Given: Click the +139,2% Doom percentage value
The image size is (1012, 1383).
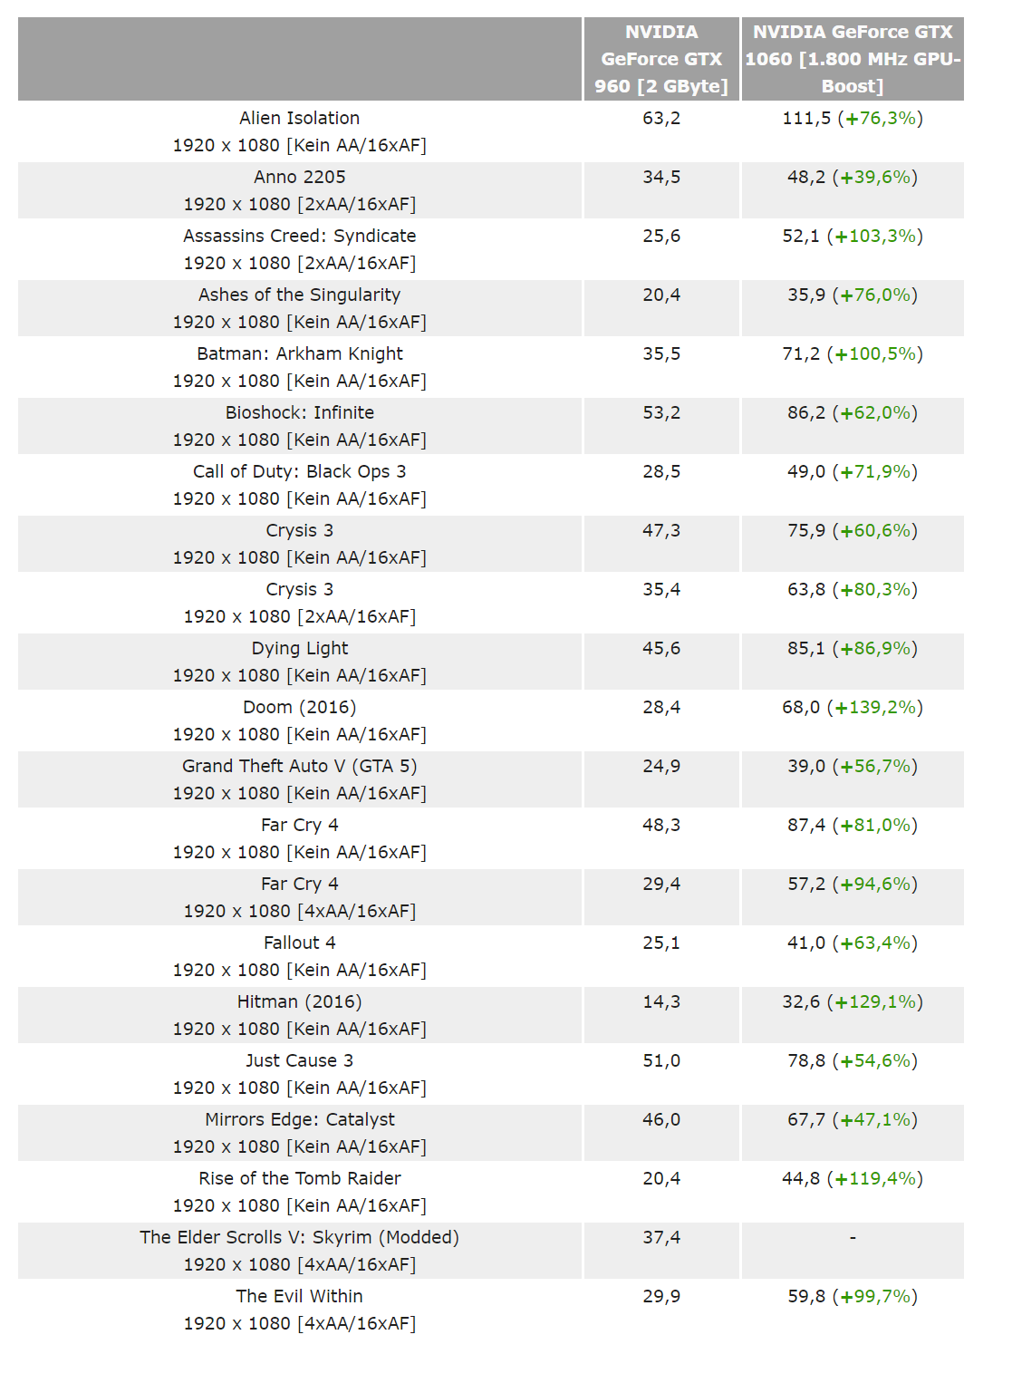Looking at the screenshot, I should (875, 707).
